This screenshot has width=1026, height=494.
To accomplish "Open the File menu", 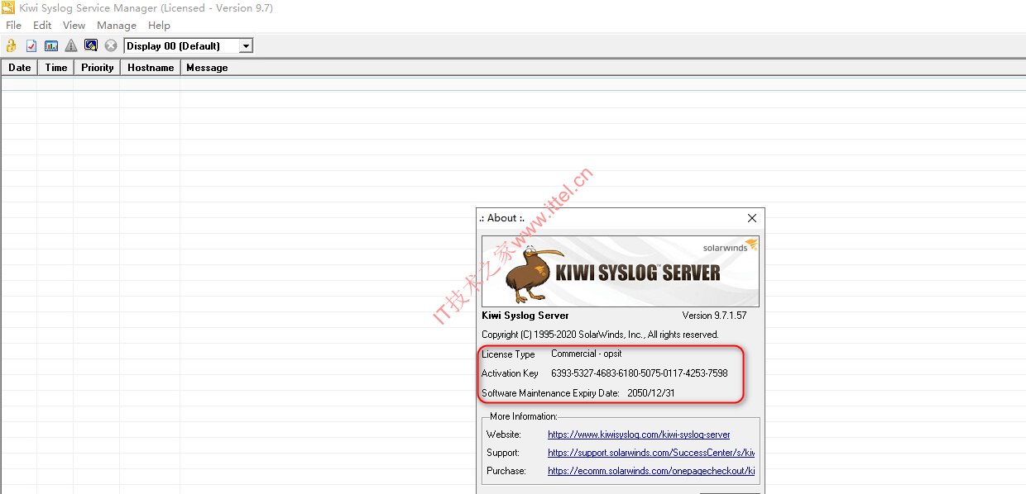I will coord(13,26).
